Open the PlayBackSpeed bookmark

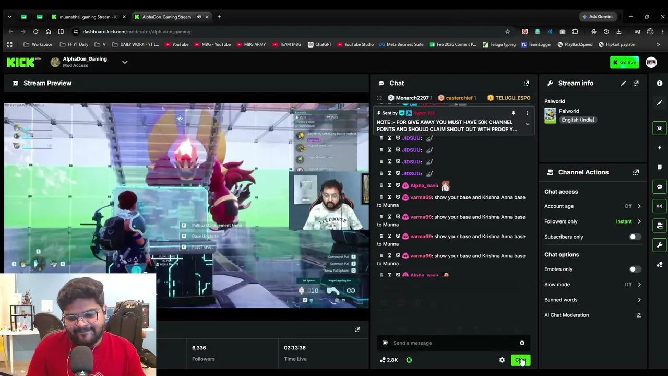pyautogui.click(x=575, y=44)
